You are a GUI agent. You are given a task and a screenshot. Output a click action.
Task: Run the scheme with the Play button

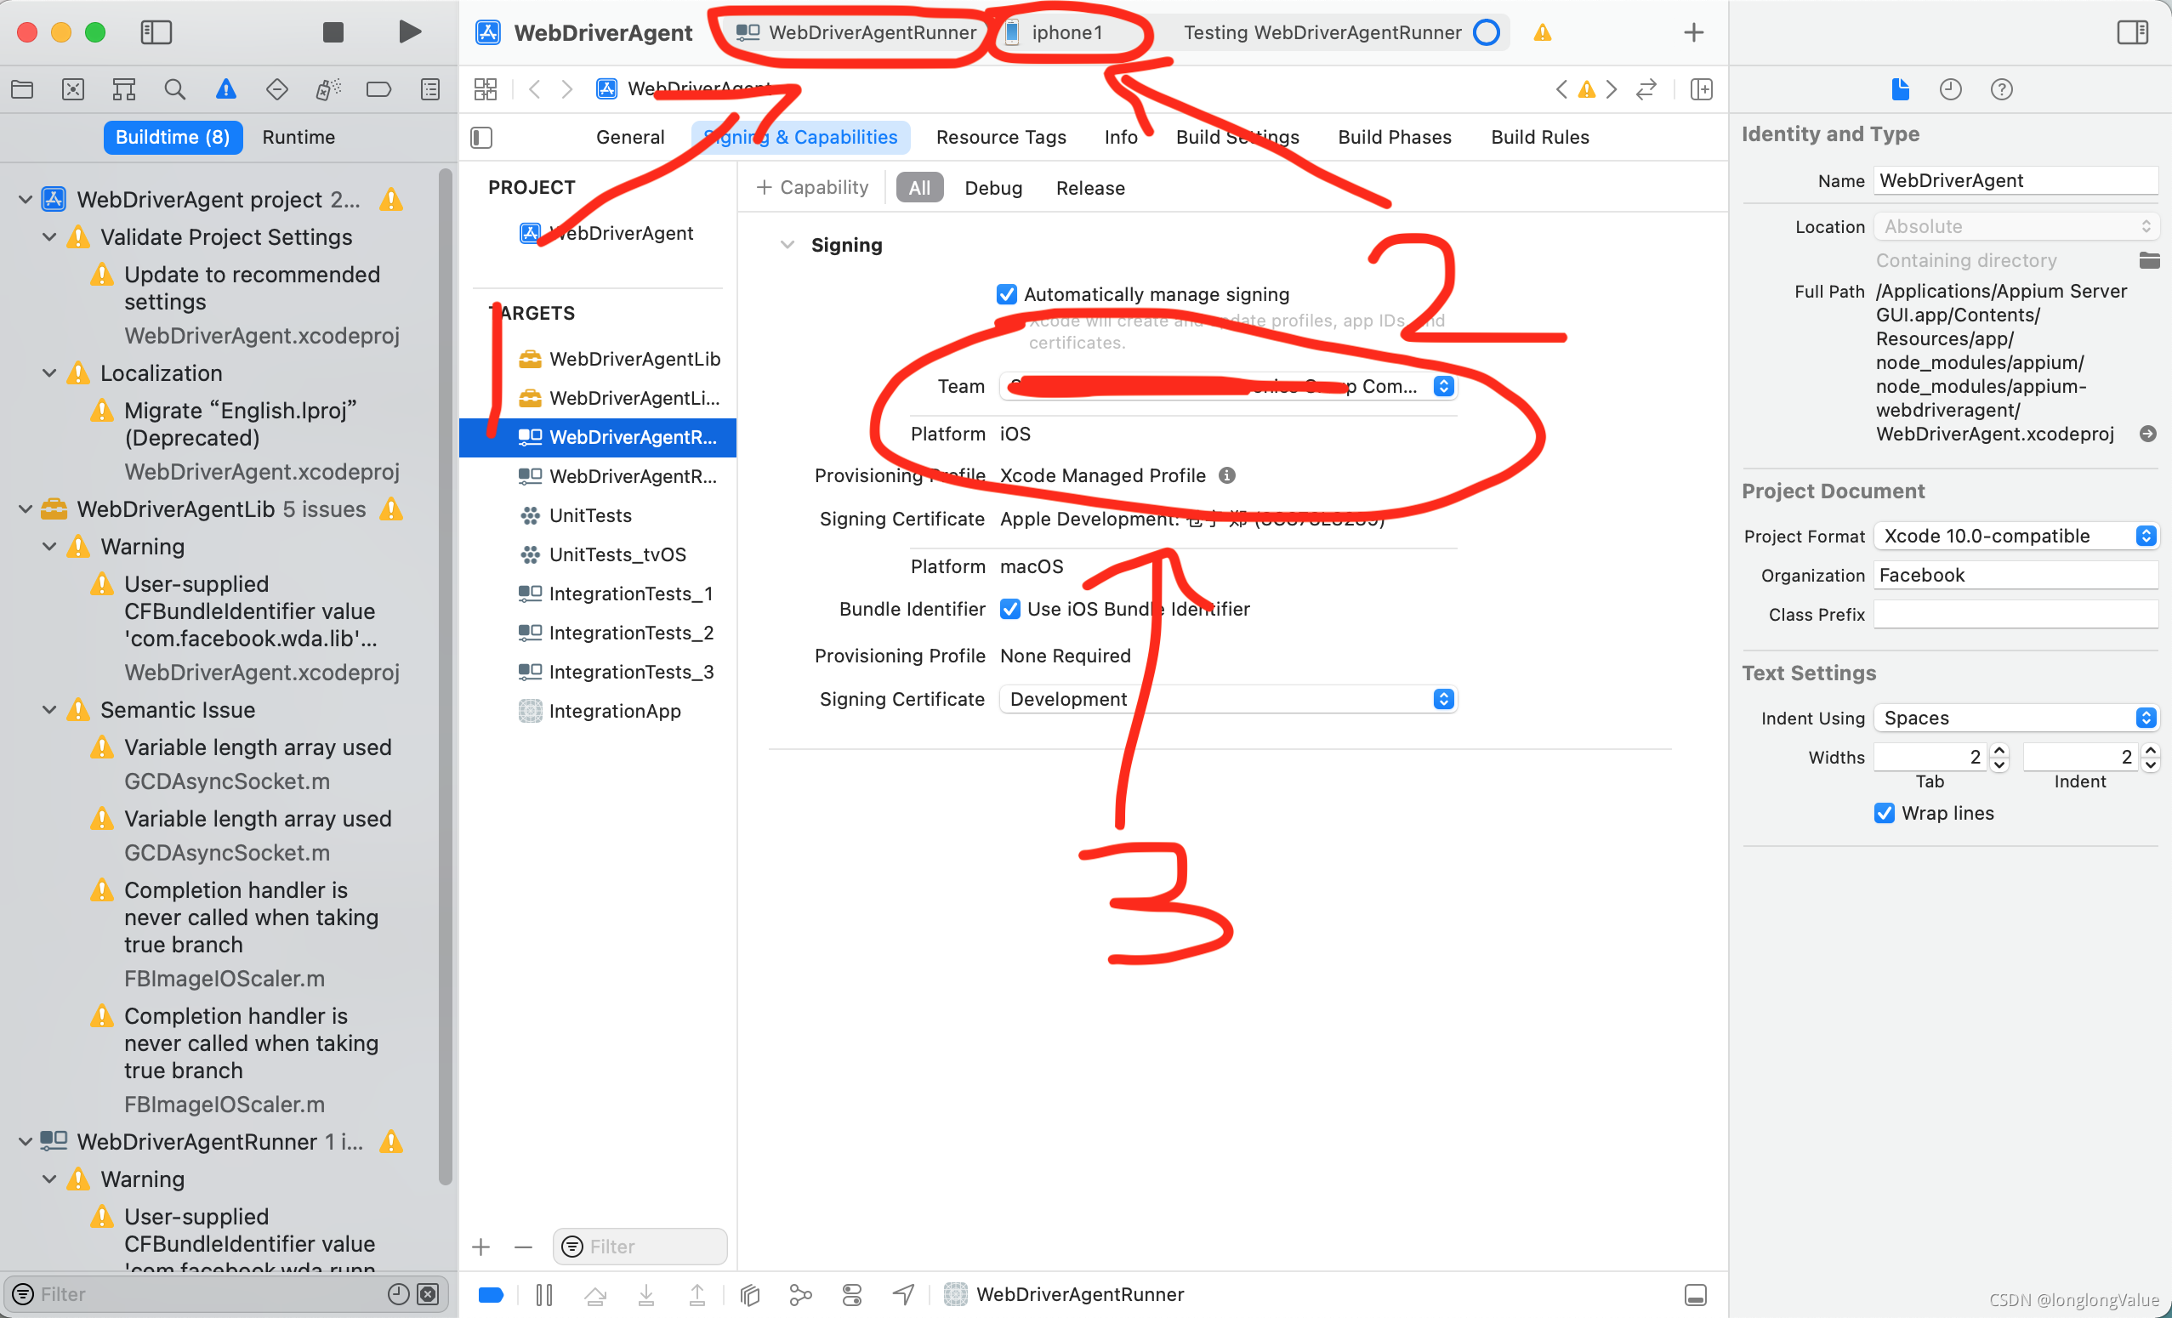coord(409,32)
